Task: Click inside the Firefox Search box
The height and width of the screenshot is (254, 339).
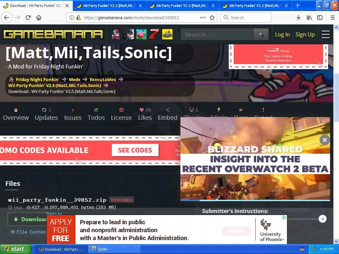Action: point(246,18)
